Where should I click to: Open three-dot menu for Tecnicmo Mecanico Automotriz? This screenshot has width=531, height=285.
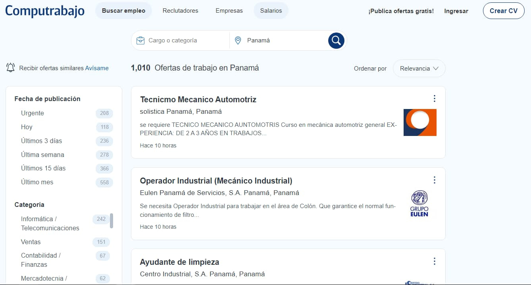435,99
